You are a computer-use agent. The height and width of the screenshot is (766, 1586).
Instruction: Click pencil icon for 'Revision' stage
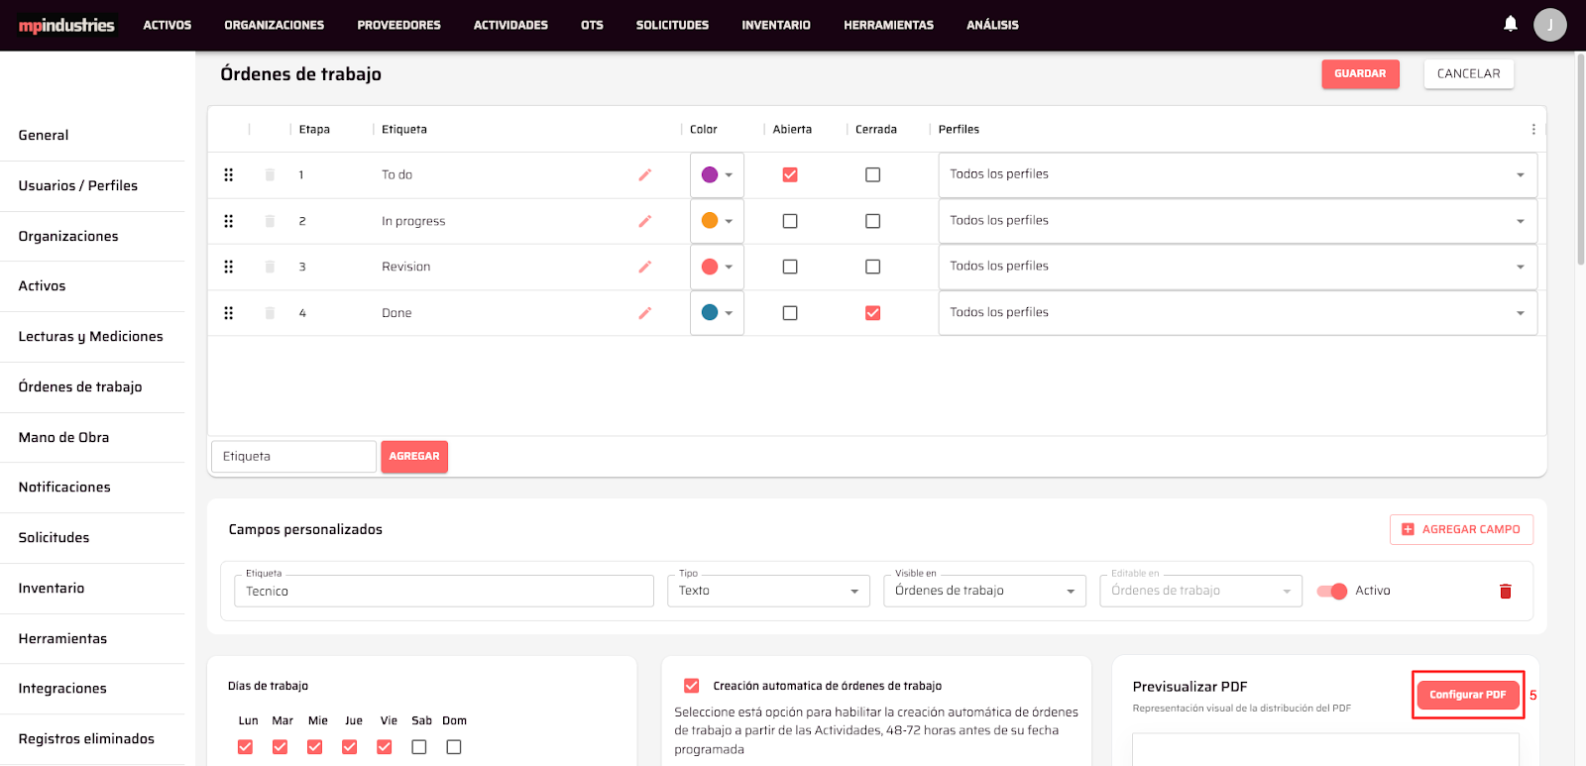pyautogui.click(x=644, y=268)
